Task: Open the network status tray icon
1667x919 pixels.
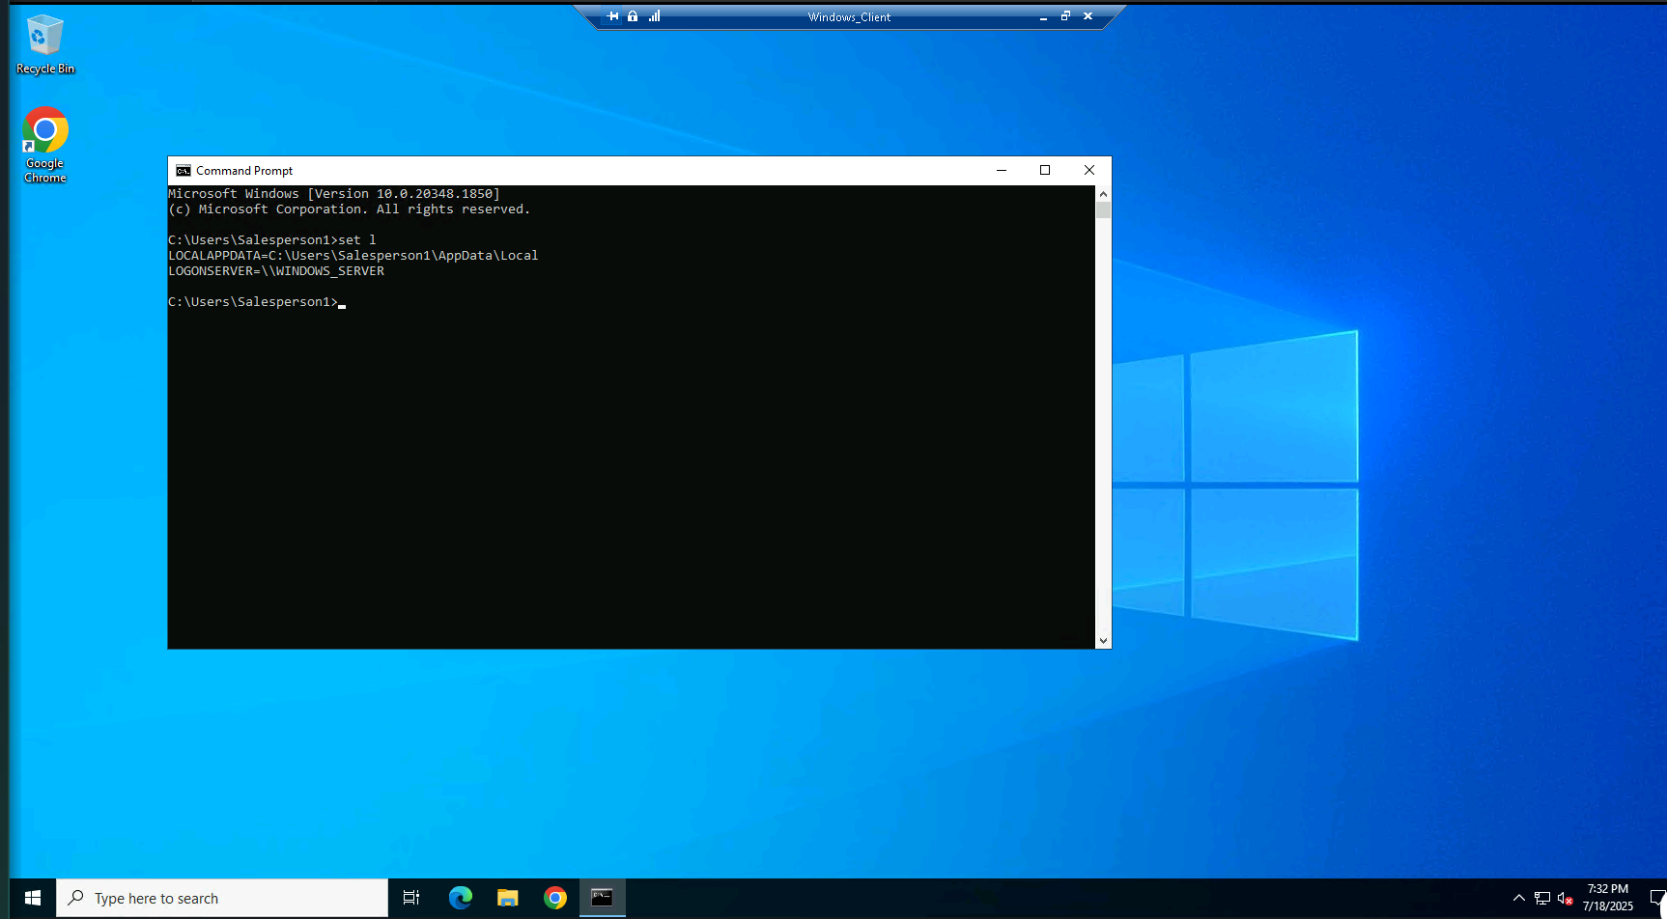Action: click(x=1542, y=898)
